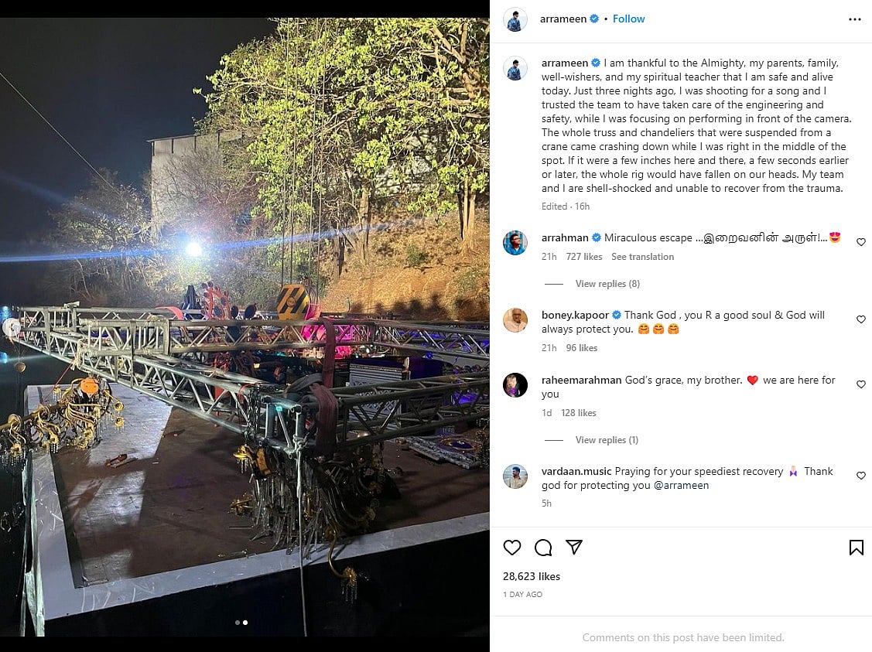This screenshot has height=652, width=872.
Task: Follow arrameen account
Action: tap(628, 19)
